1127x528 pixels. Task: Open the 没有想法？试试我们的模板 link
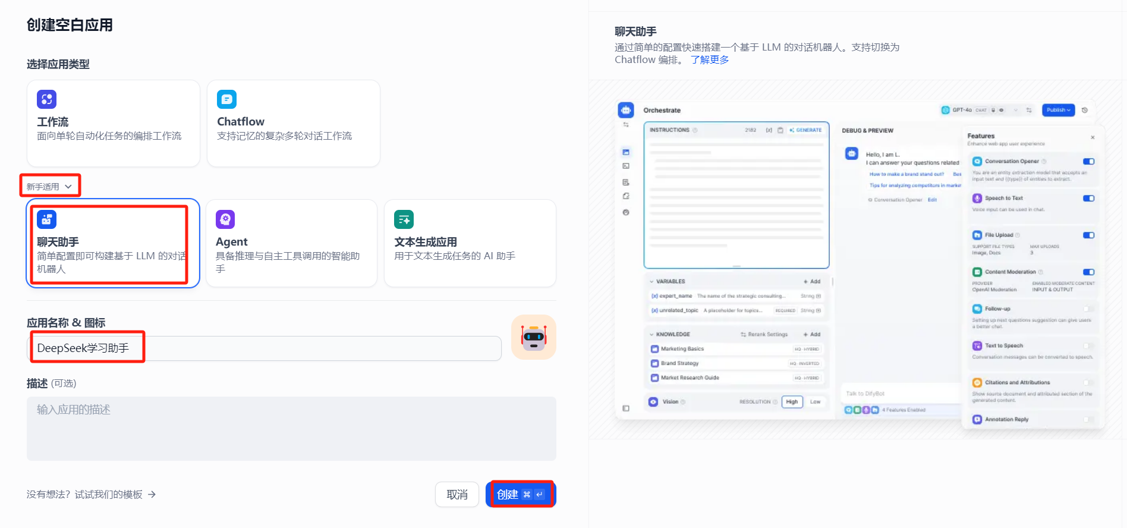point(91,495)
